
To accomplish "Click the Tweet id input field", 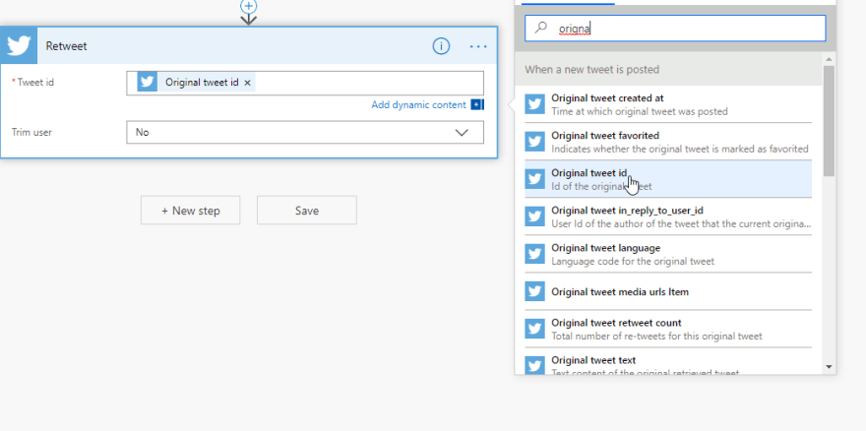I will pyautogui.click(x=305, y=83).
